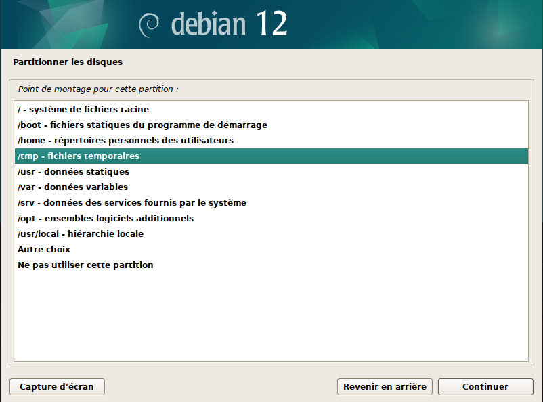Select /home user directories mount point

point(271,141)
